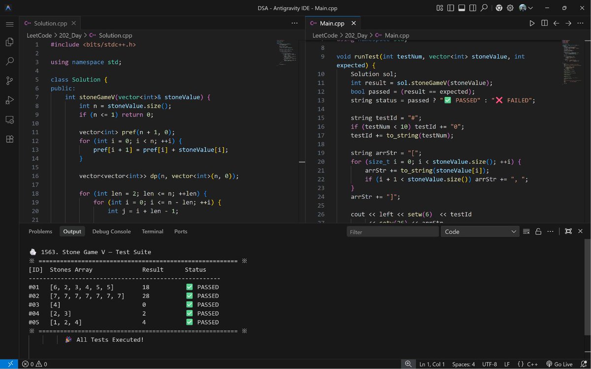The image size is (591, 369).
Task: Click the title bar search magnifier
Action: (484, 8)
